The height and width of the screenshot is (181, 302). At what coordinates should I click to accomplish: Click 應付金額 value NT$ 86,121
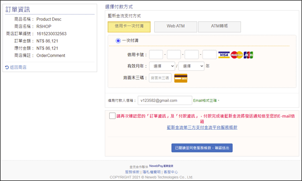pos(47,48)
